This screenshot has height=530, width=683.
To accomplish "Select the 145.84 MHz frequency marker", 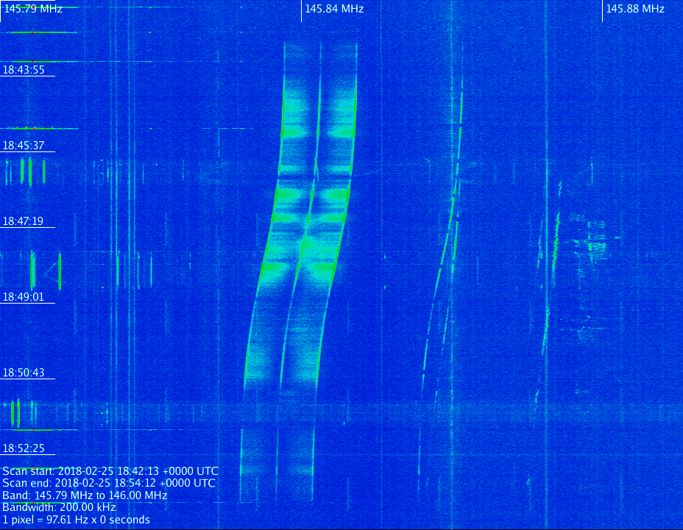I will click(x=334, y=9).
